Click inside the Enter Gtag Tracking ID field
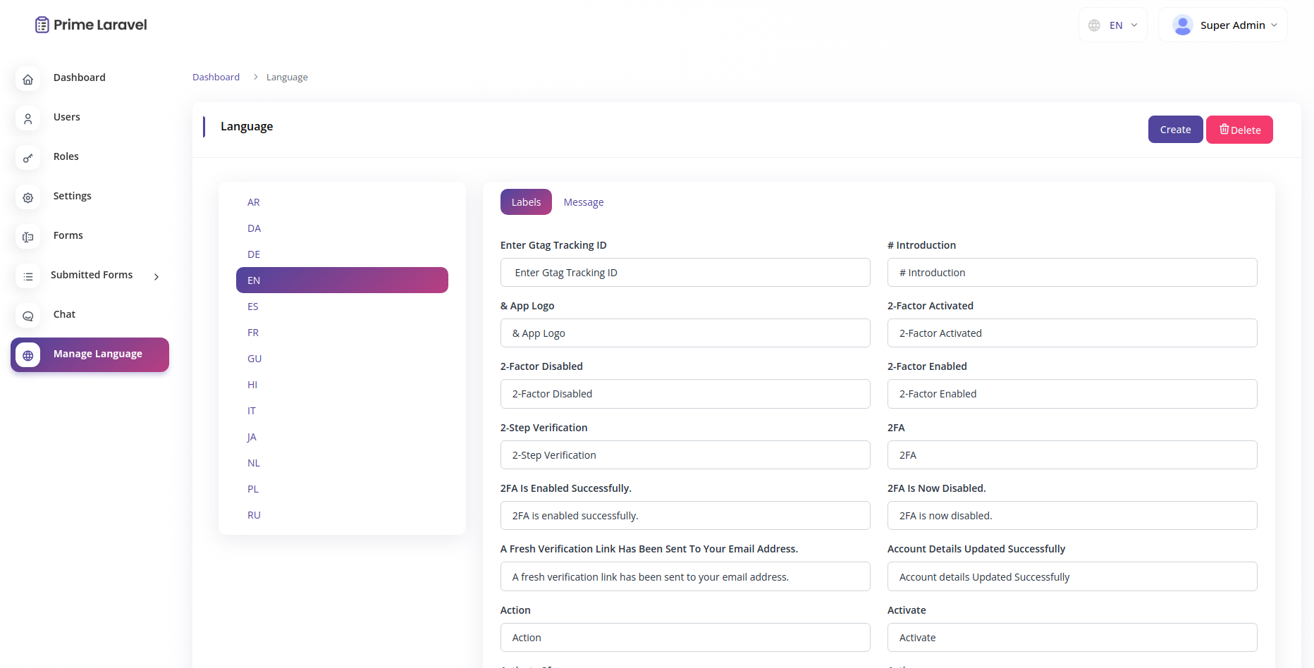 coord(684,272)
